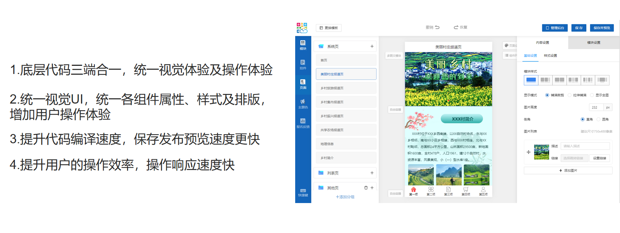Open the 模块 (modules) sidebar icon
This screenshot has width=620, height=233.
point(303,44)
